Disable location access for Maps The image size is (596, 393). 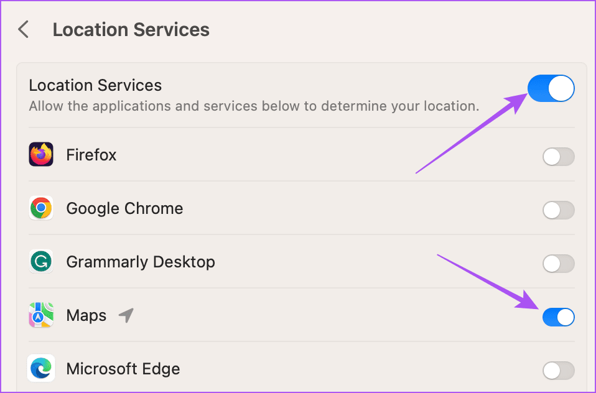coord(559,317)
